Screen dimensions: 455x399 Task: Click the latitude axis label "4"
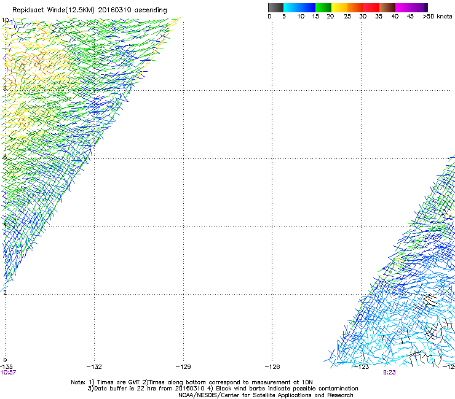click(x=5, y=224)
